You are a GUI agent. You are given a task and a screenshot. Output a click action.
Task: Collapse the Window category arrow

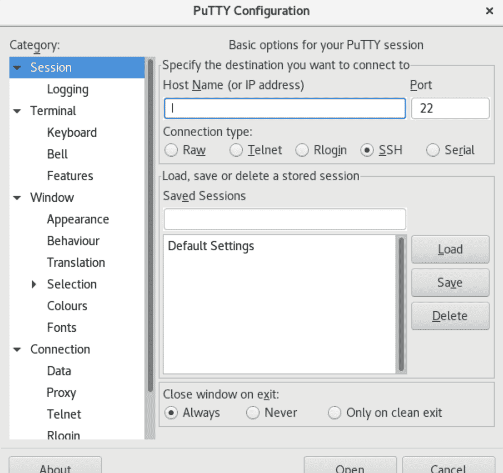click(x=17, y=198)
